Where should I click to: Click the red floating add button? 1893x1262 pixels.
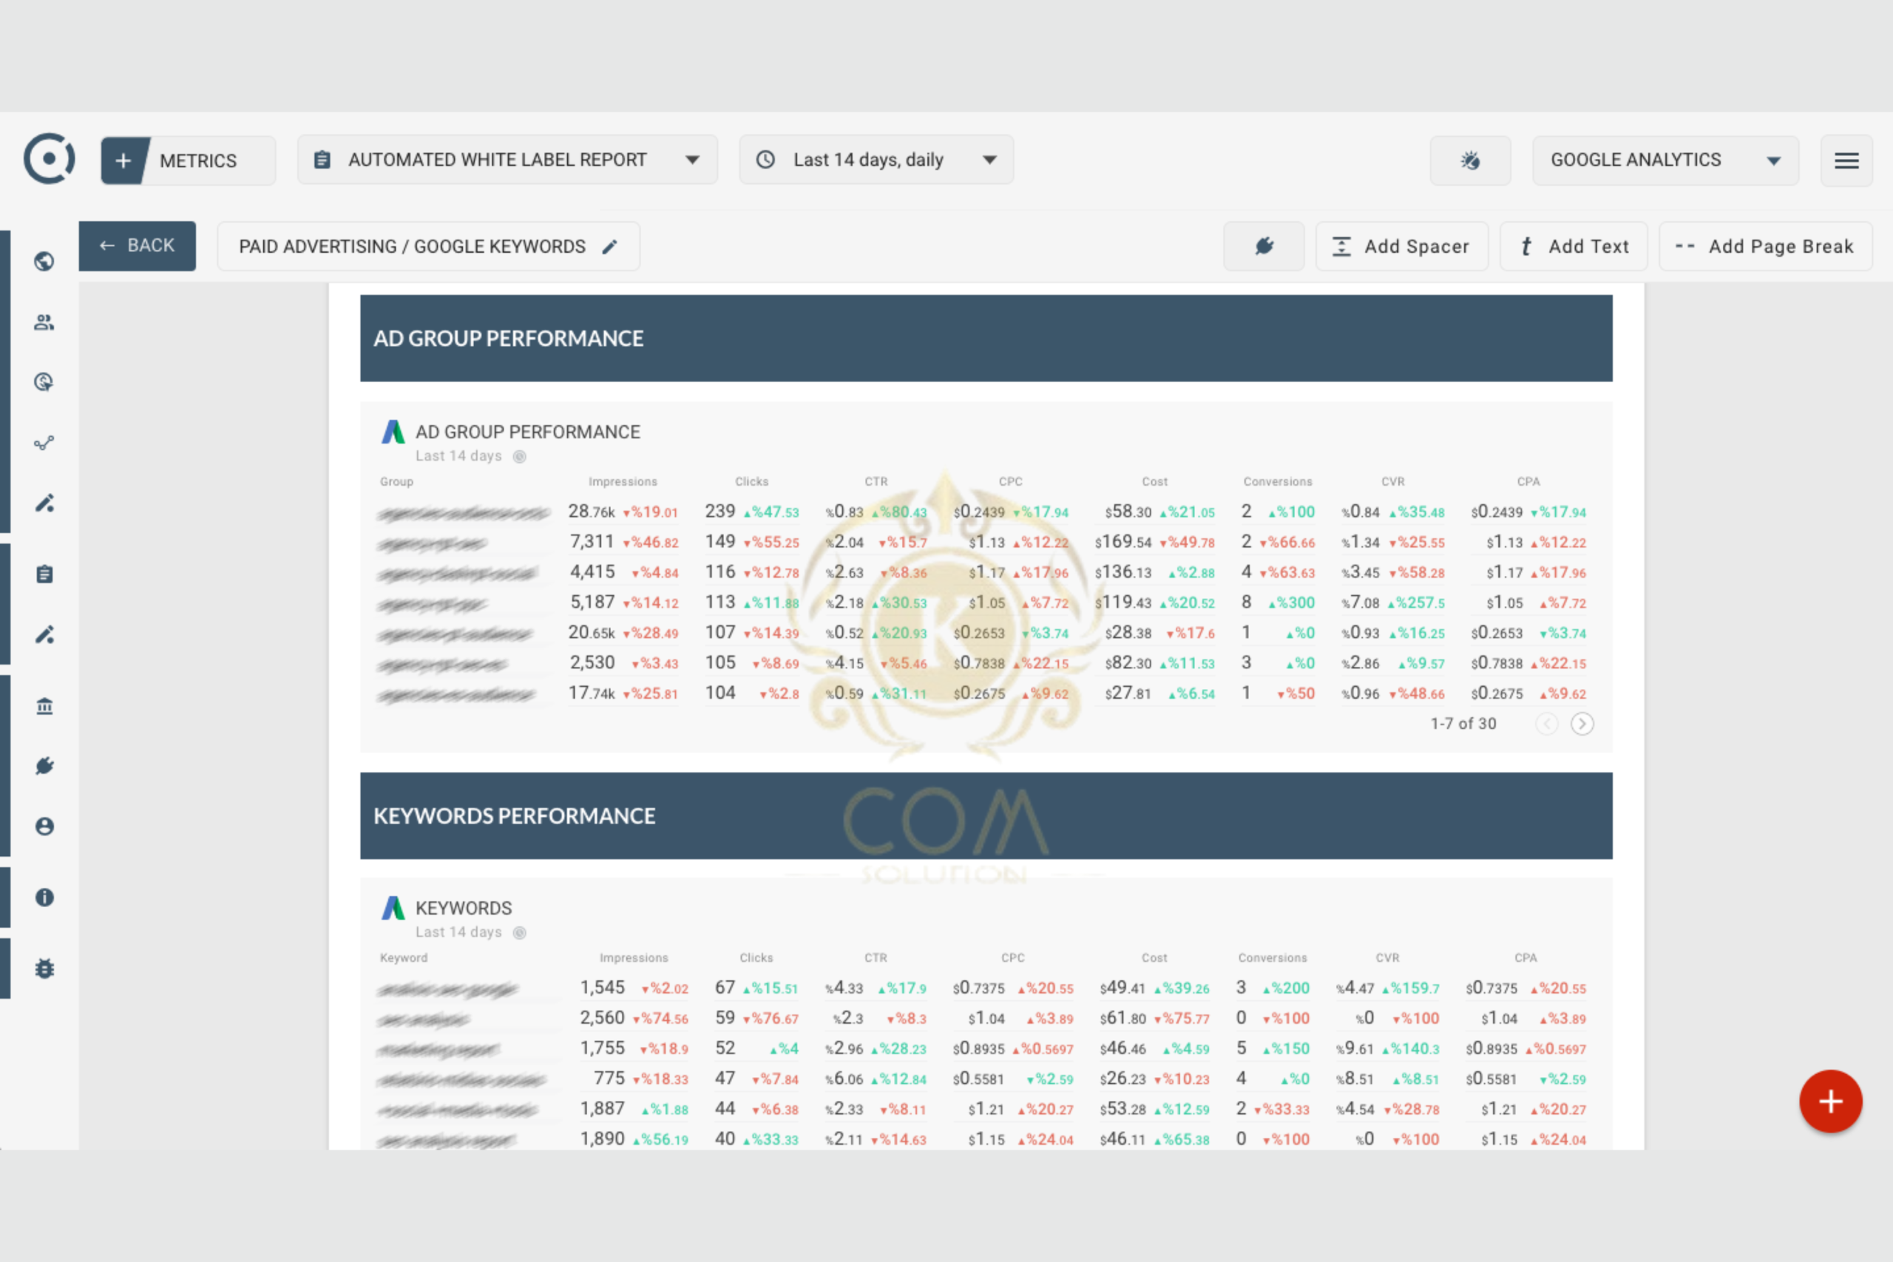tap(1830, 1101)
